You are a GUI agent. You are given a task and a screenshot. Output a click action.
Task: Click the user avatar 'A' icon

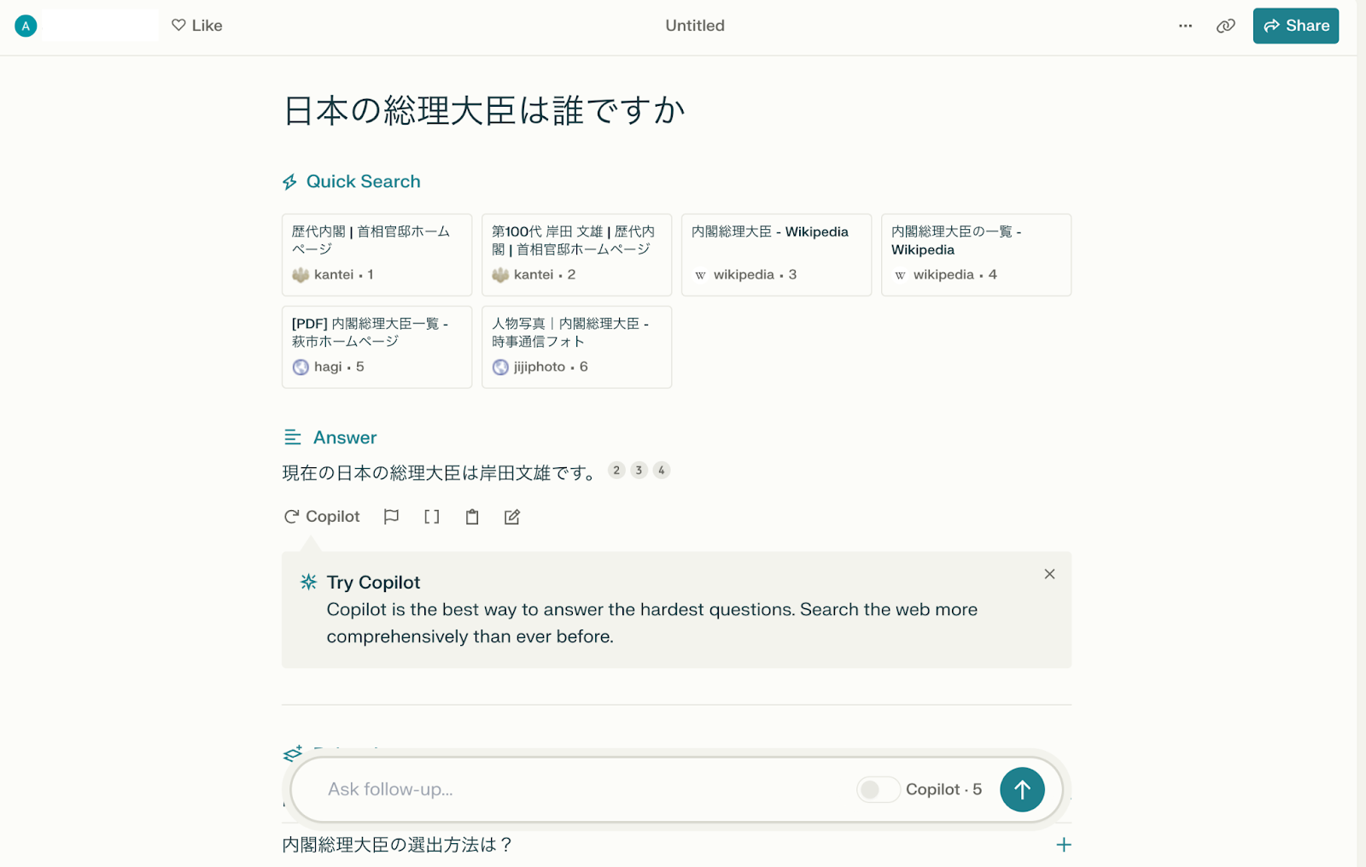click(26, 26)
